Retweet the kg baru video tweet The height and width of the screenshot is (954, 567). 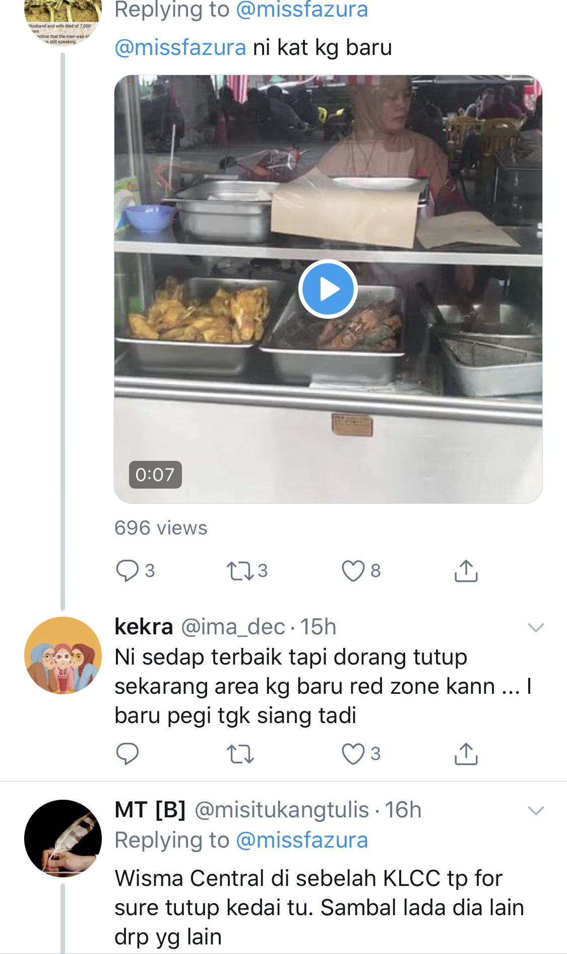[x=240, y=571]
